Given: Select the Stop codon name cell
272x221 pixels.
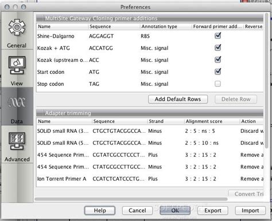Looking at the screenshot, I should tap(50, 84).
